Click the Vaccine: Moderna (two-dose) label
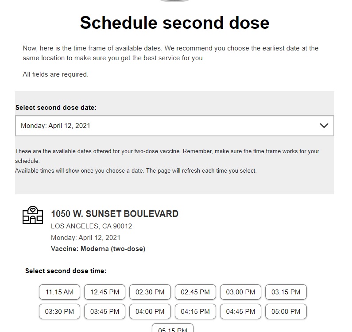352x332 pixels. pyautogui.click(x=98, y=249)
